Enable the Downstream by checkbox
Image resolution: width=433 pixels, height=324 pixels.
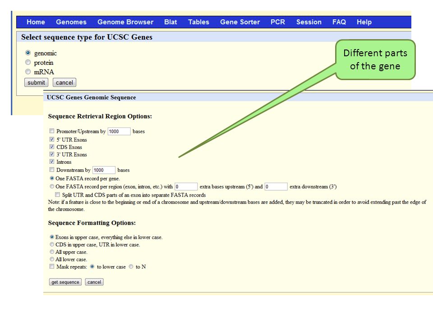pos(52,170)
